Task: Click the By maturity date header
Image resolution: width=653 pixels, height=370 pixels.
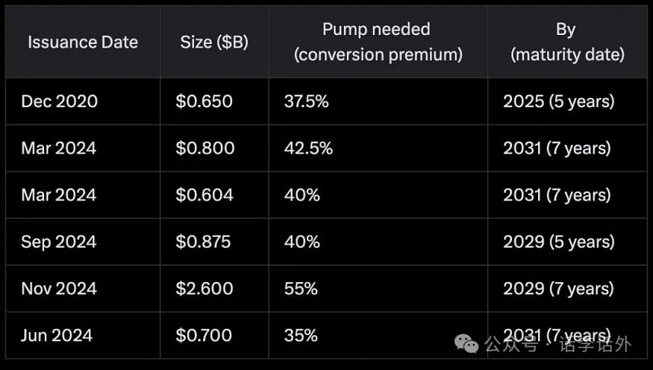Action: (x=567, y=42)
